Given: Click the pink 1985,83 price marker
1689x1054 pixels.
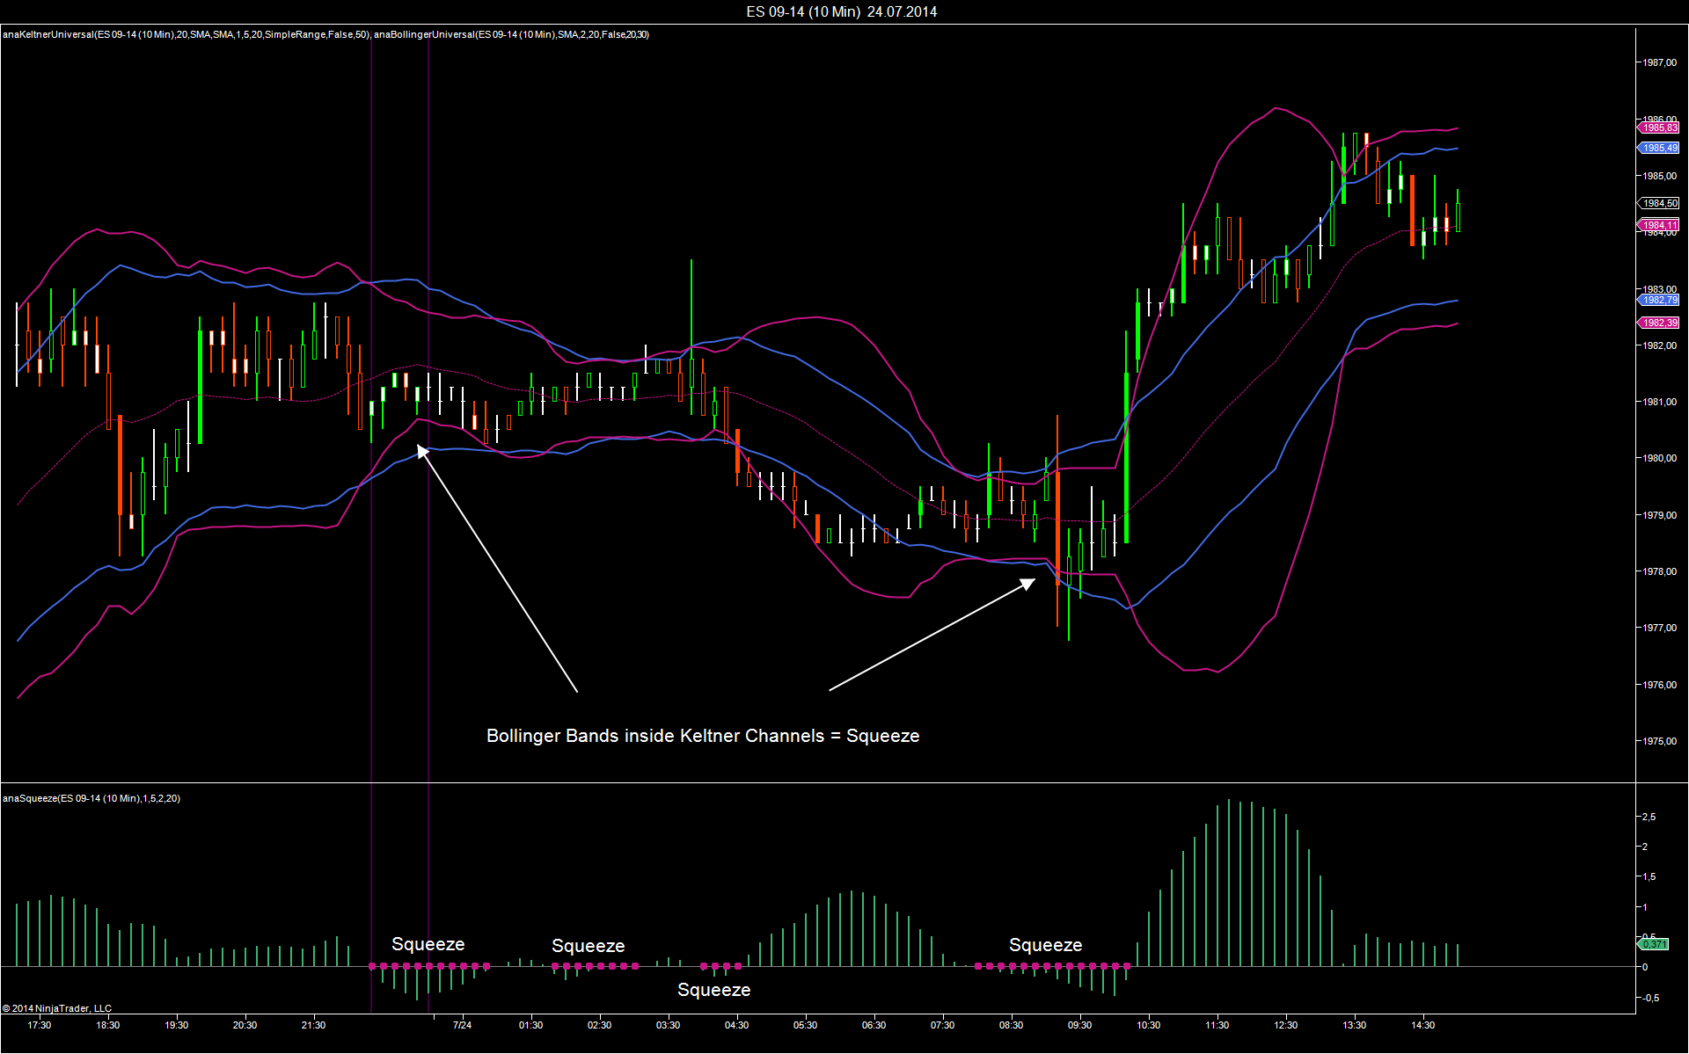Looking at the screenshot, I should click(1659, 127).
